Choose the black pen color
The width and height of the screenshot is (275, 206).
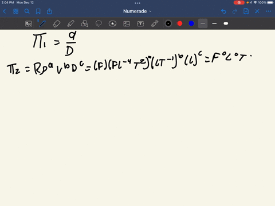(x=168, y=23)
